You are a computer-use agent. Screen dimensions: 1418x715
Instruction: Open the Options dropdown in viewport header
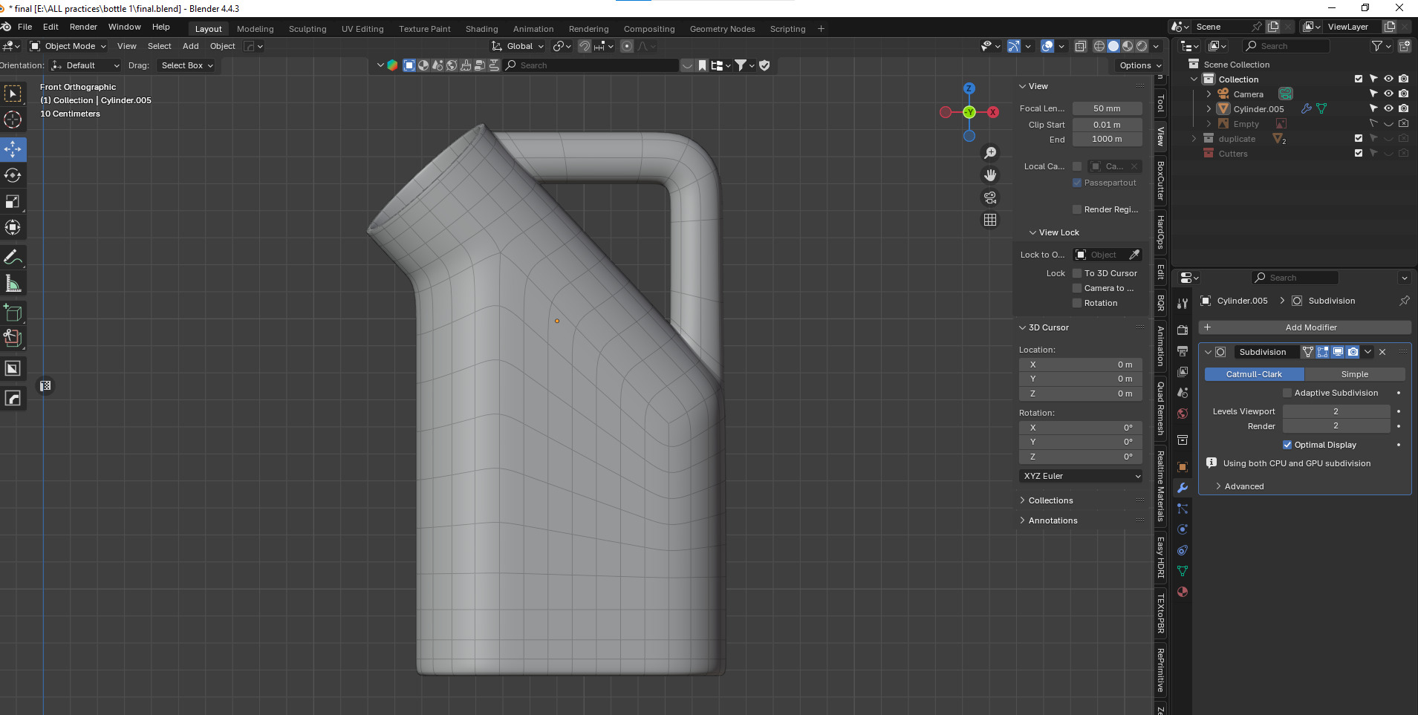1140,65
